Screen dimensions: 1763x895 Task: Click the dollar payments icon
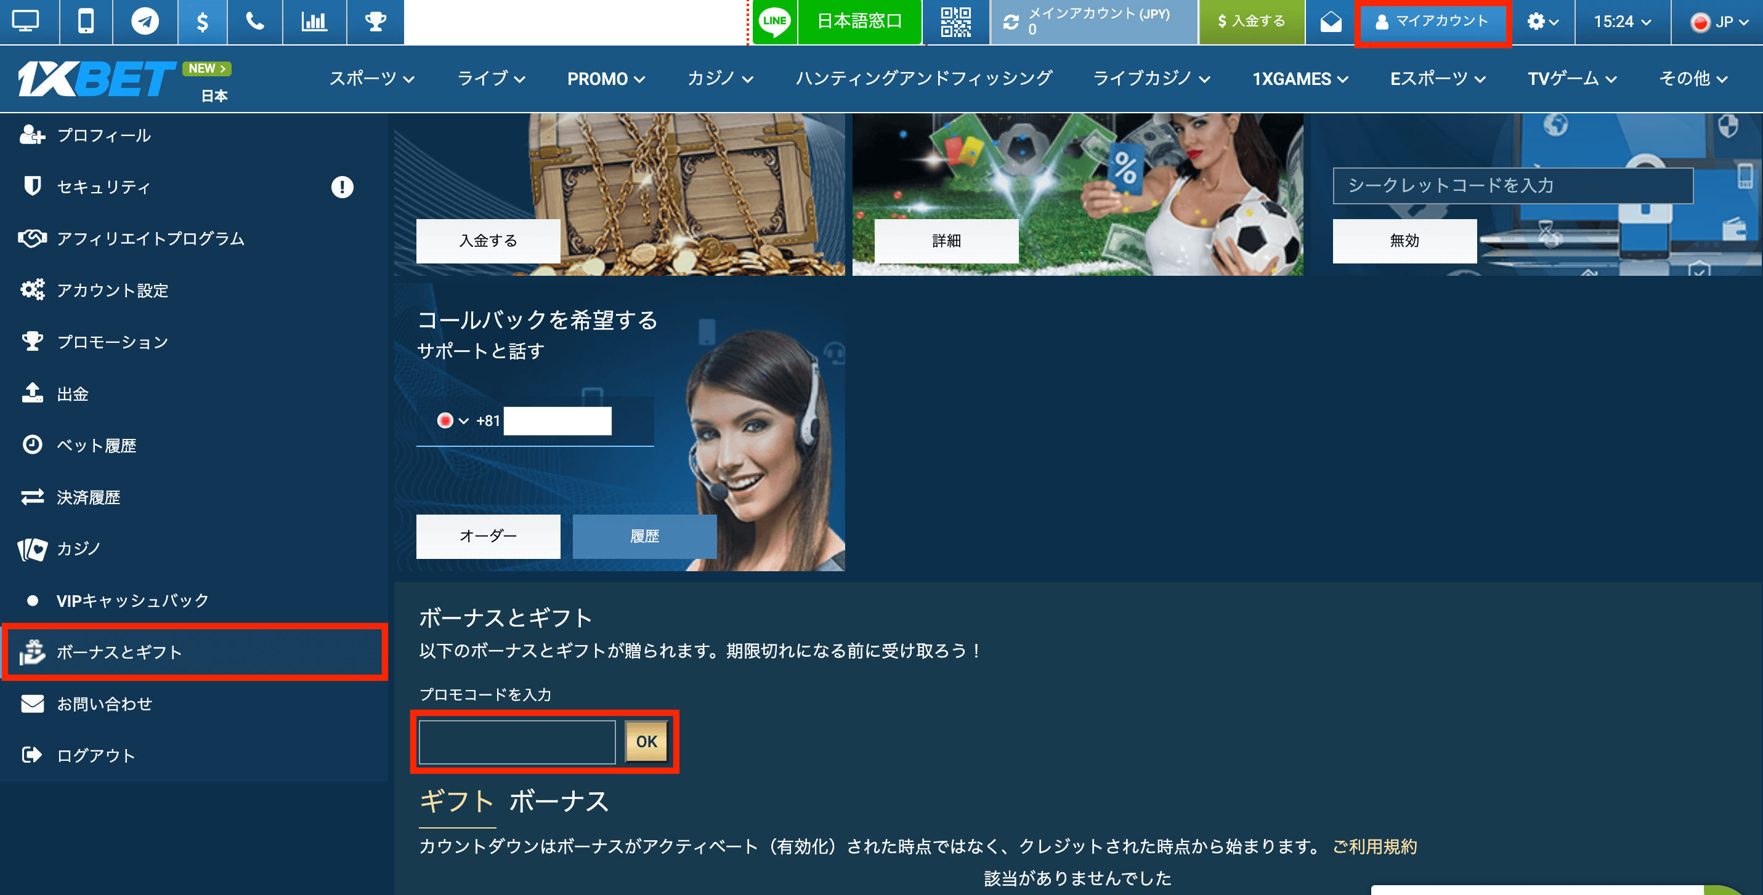[202, 21]
